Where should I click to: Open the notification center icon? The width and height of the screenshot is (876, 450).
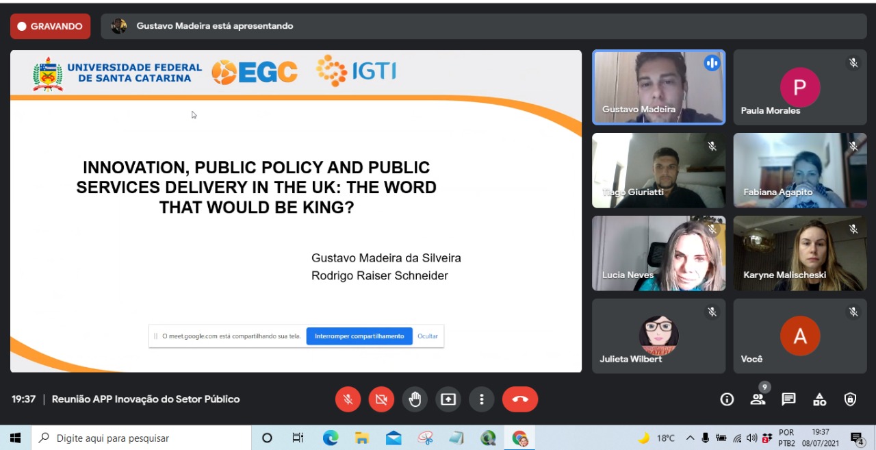[857, 438]
